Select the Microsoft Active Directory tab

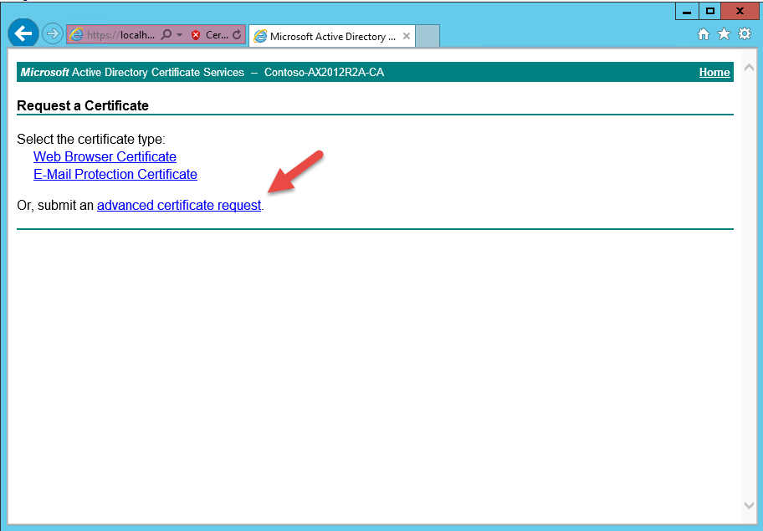[332, 37]
